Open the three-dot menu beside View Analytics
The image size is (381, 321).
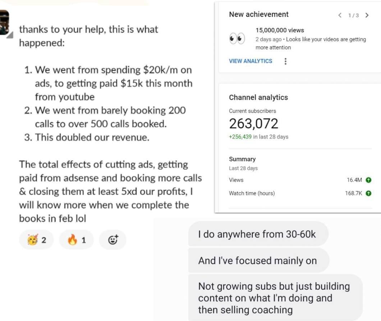[285, 61]
